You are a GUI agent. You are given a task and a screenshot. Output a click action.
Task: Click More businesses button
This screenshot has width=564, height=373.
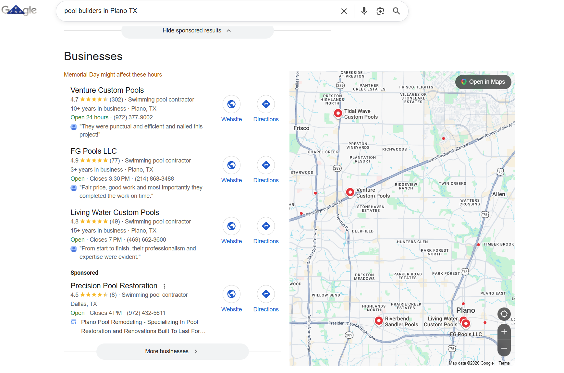coord(172,351)
